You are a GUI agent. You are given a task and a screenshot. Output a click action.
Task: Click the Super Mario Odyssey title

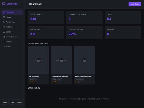tap(60, 77)
